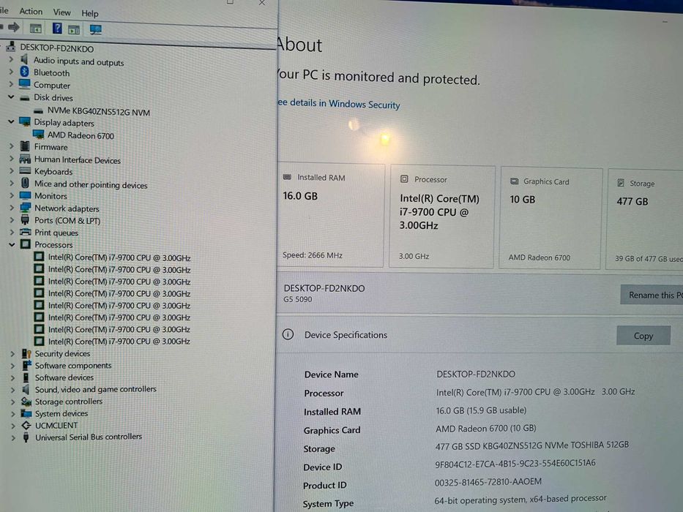Click the blue Help question mark toolbar icon

coord(57,29)
